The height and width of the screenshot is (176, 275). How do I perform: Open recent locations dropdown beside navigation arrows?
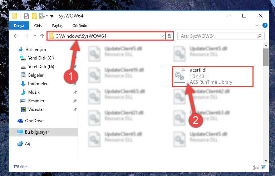point(35,36)
